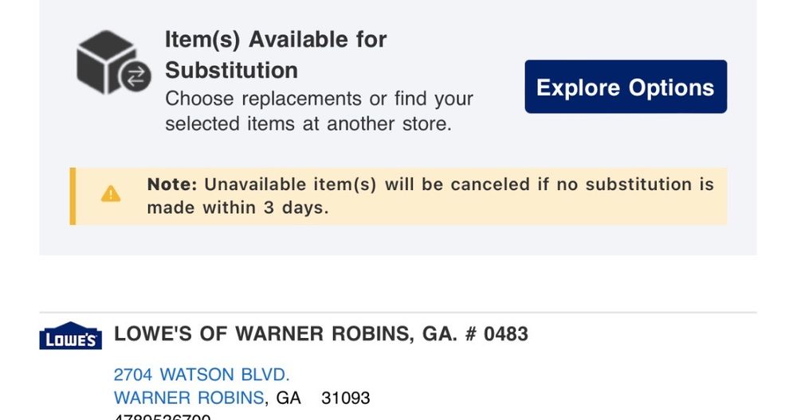Open the 2704 WATSON BLVD. address link
Screen dimensions: 797x420
click(x=202, y=375)
